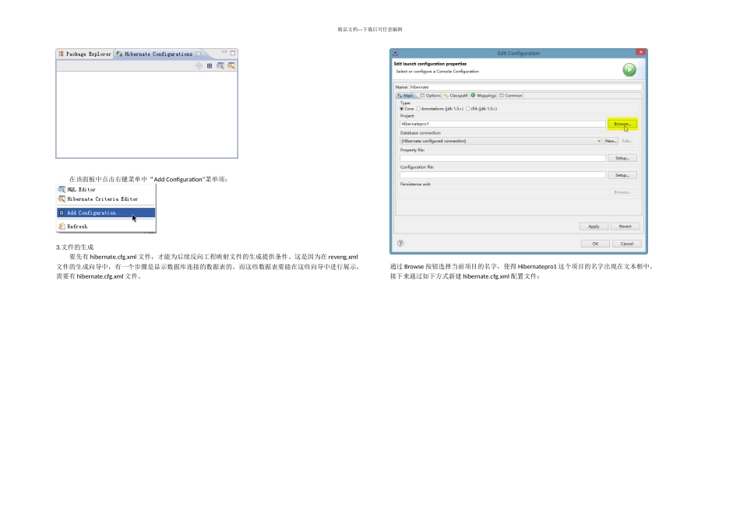Click the Add Configuration plus icon in toolbar
The height and width of the screenshot is (523, 740).
click(210, 65)
